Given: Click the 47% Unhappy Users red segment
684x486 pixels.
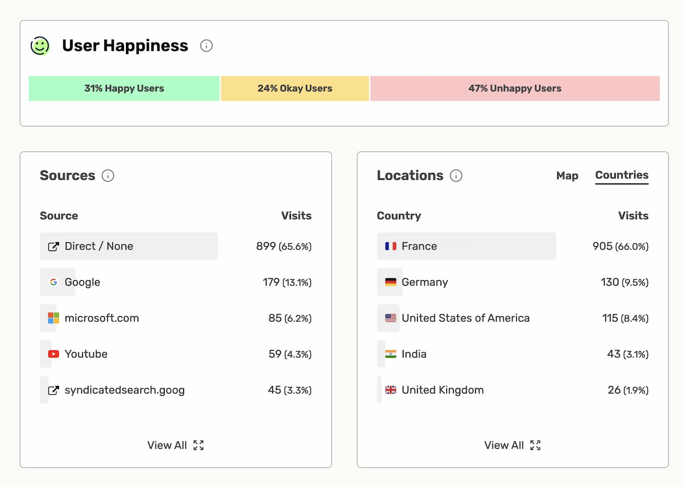Looking at the screenshot, I should (515, 89).
